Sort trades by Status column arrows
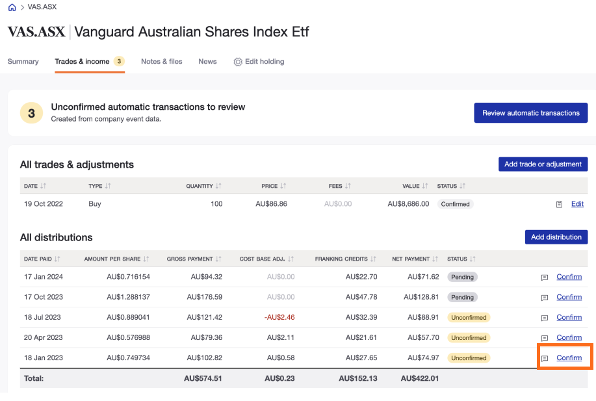This screenshot has height=401, width=596. 462,186
